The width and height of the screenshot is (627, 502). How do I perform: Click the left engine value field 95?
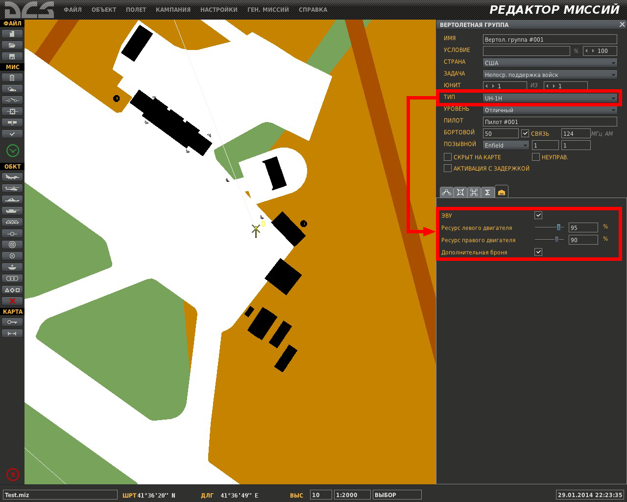(583, 227)
